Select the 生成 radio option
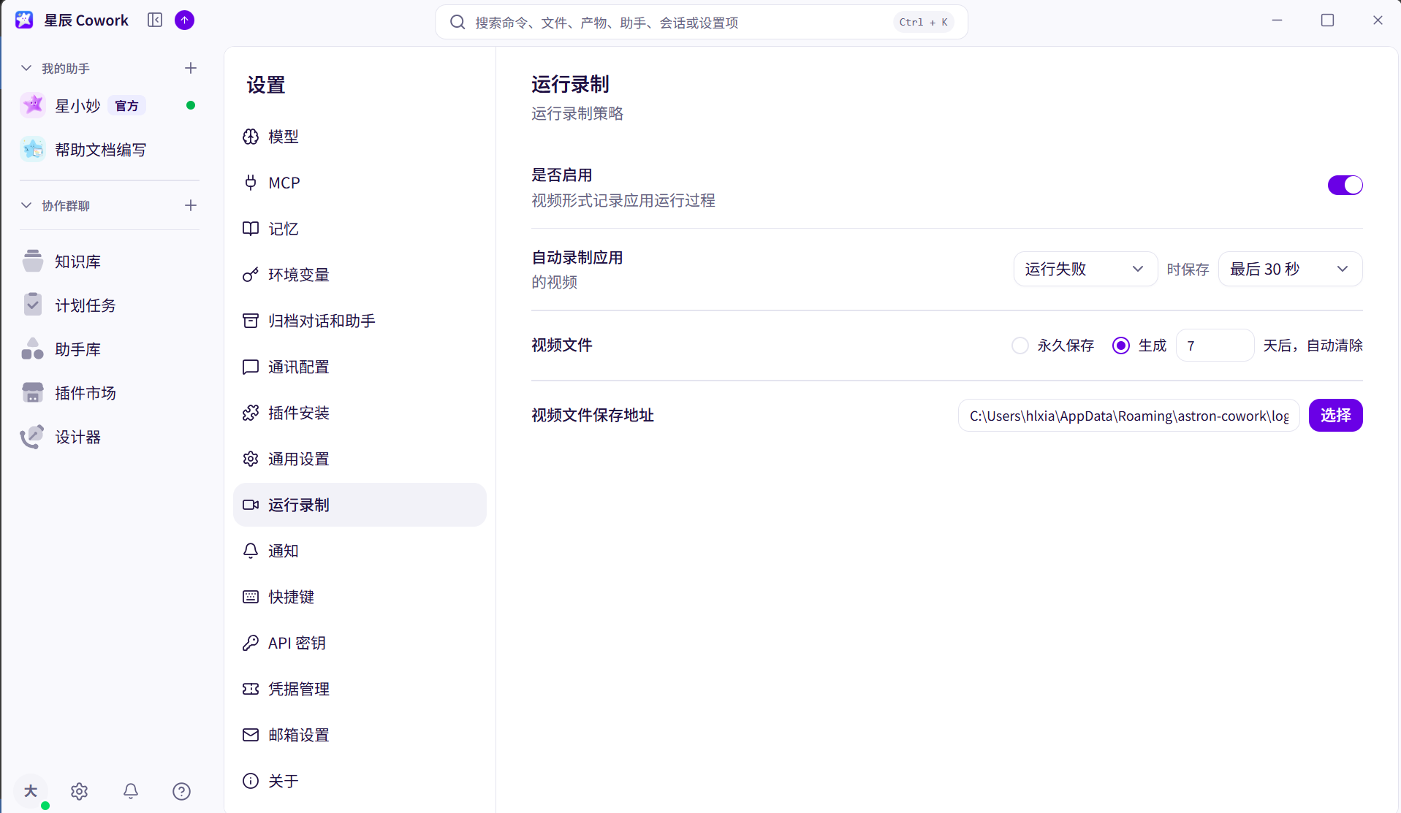Image resolution: width=1401 pixels, height=813 pixels. (x=1121, y=346)
